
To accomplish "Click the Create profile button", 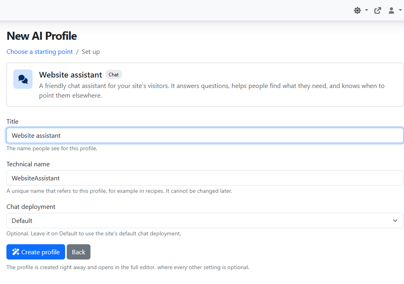I will coord(36,252).
